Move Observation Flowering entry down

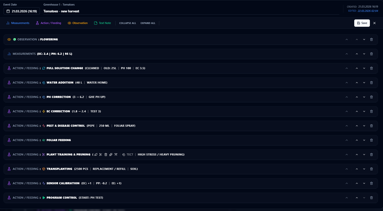coord(364,39)
